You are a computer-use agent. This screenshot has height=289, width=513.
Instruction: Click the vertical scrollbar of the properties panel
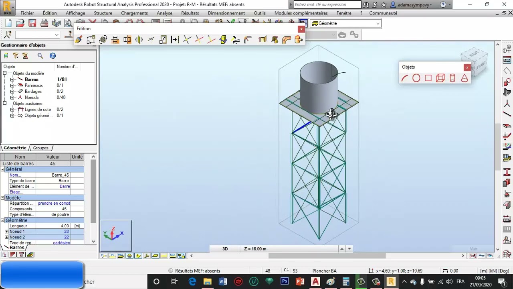[93, 191]
